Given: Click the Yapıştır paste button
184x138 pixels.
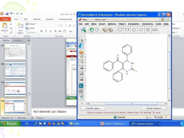Looking at the screenshot, I should pyautogui.click(x=5, y=28).
